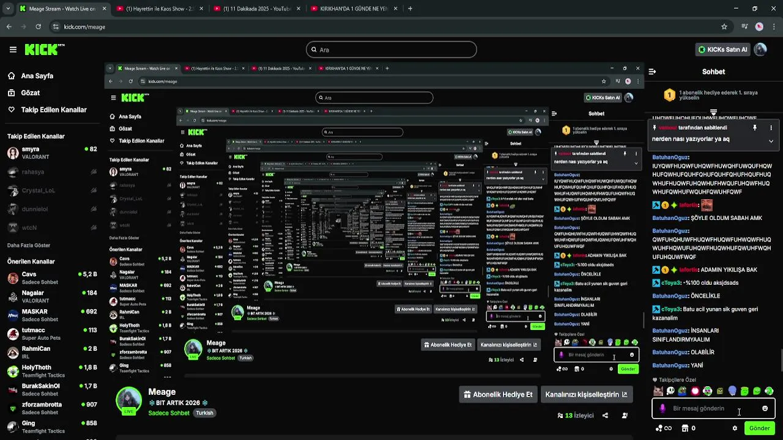Open the channel points infinity icon

pos(663,428)
